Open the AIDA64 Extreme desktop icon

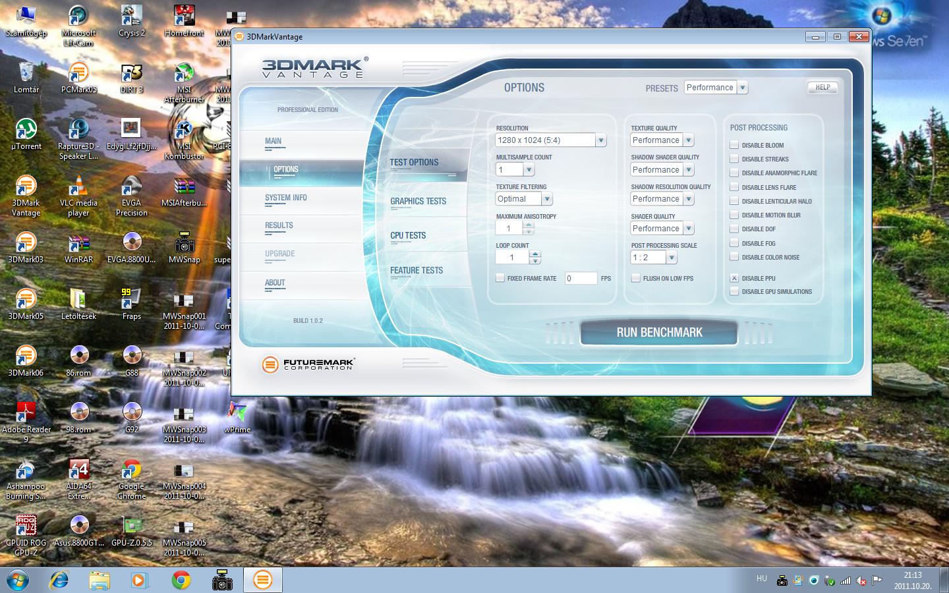coord(78,479)
